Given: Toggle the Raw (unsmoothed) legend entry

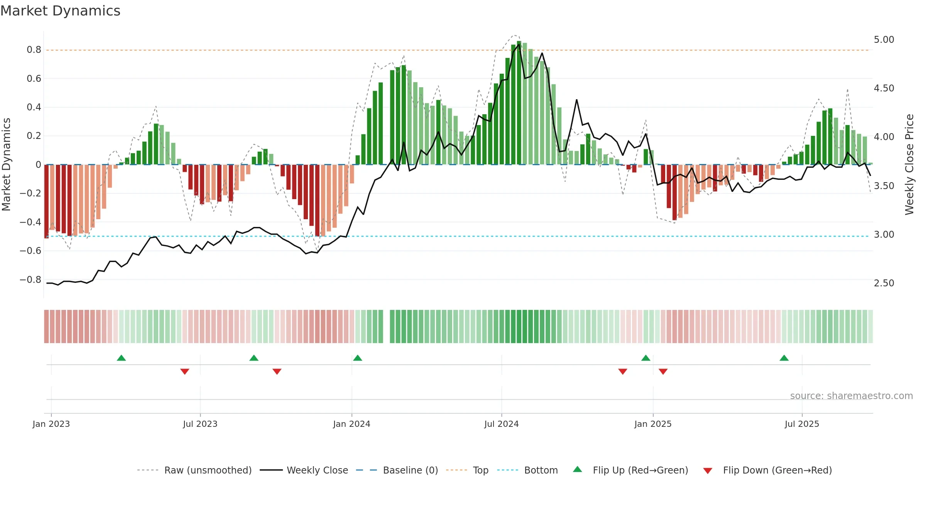Looking at the screenshot, I should (194, 470).
